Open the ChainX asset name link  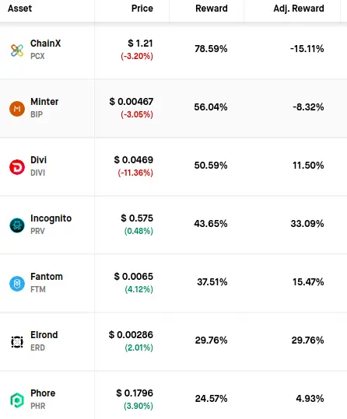tap(45, 44)
